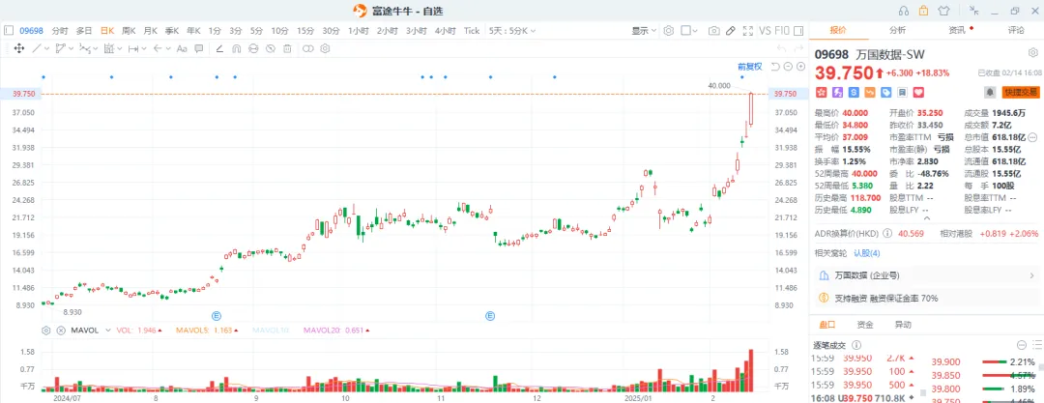Click the blue S stock tag icon
This screenshot has height=403, width=1044.
click(853, 92)
